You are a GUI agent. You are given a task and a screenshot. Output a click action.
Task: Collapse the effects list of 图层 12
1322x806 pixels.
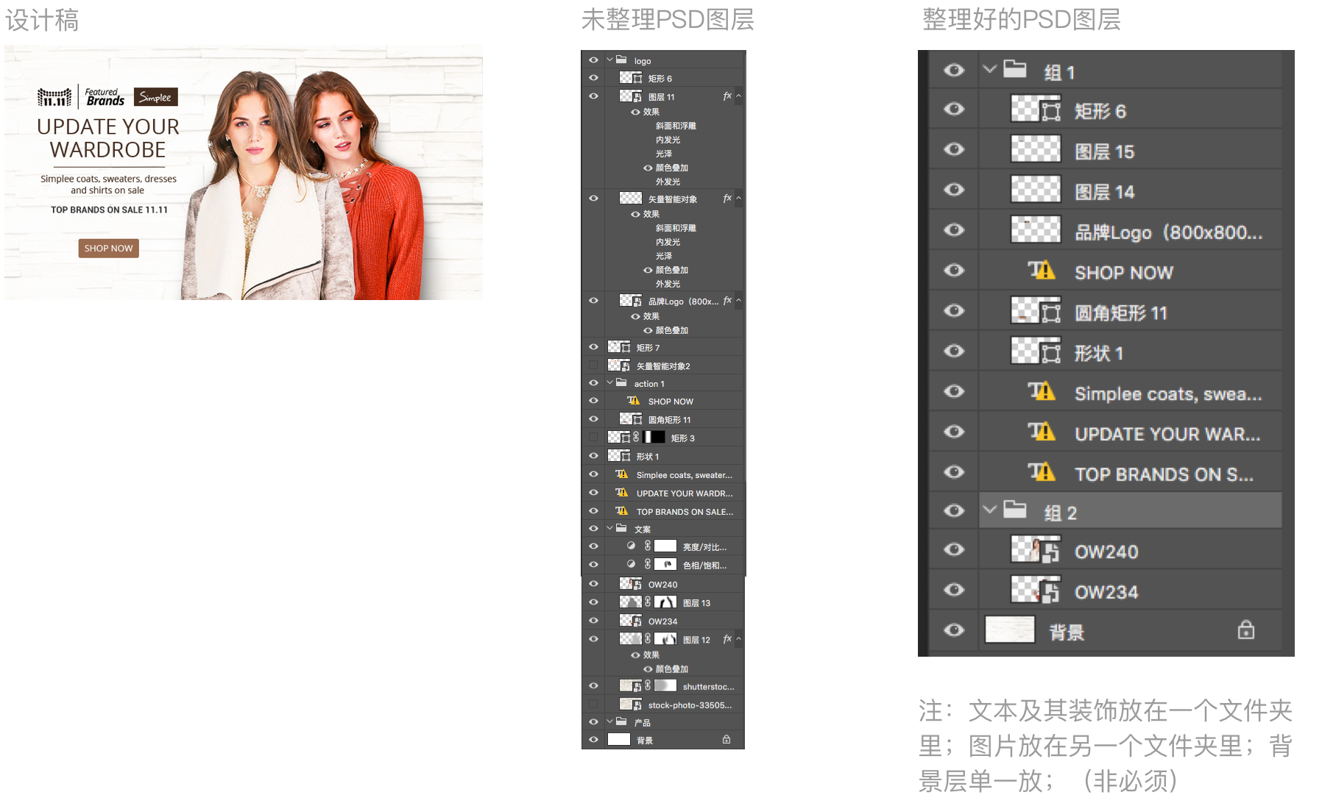click(x=738, y=638)
